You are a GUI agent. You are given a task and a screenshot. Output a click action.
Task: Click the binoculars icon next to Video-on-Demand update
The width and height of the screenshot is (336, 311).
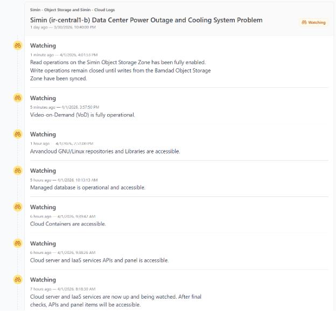(x=17, y=97)
